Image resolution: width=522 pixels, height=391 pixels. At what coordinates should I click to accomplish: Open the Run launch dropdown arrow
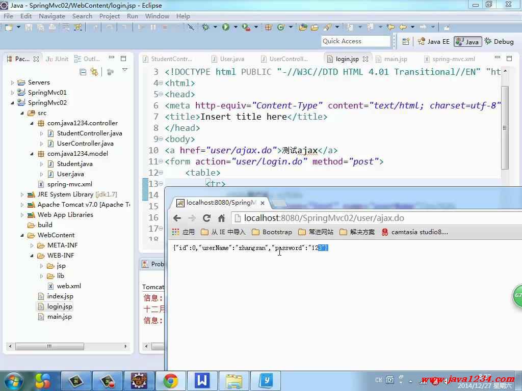point(236,27)
